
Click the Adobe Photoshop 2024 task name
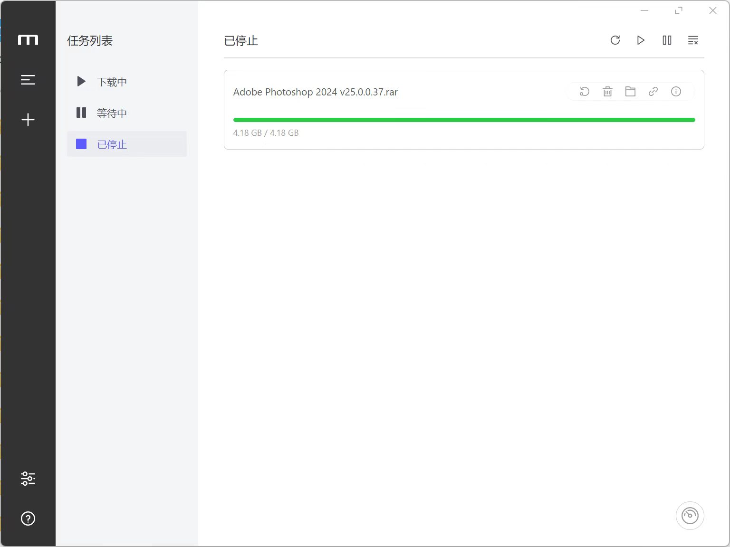pyautogui.click(x=315, y=92)
